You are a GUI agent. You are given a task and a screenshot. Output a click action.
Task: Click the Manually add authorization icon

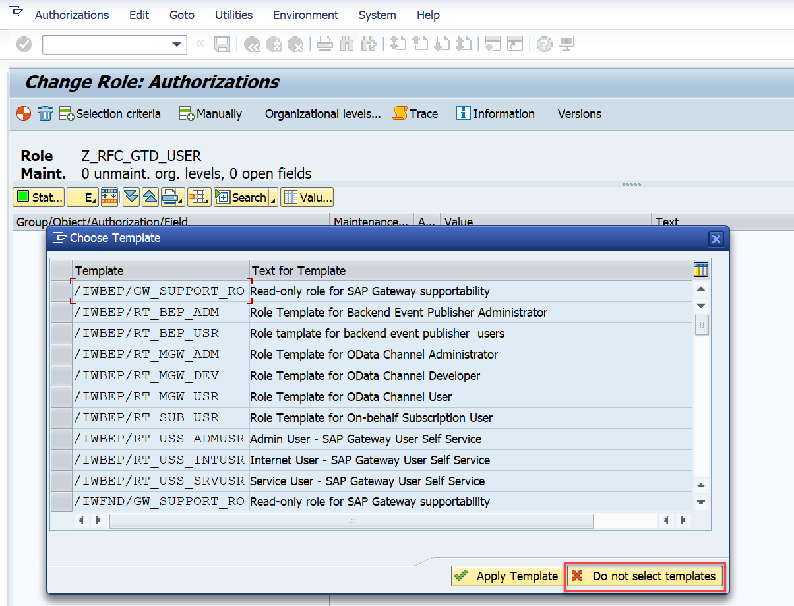187,113
